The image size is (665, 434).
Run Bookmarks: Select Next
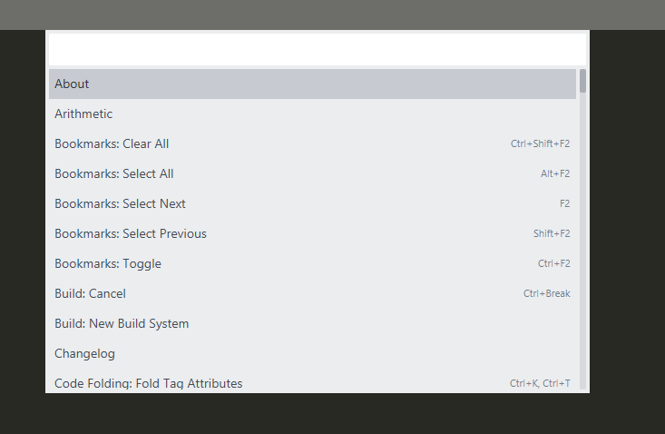[120, 203]
